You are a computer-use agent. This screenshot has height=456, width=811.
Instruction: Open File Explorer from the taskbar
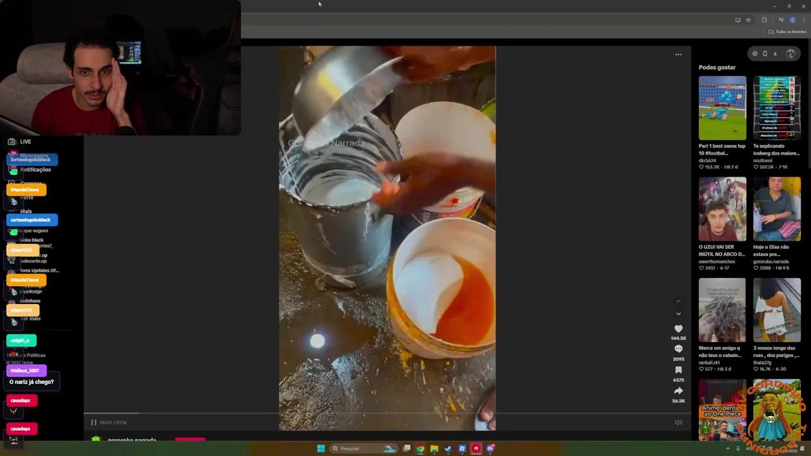coord(434,448)
